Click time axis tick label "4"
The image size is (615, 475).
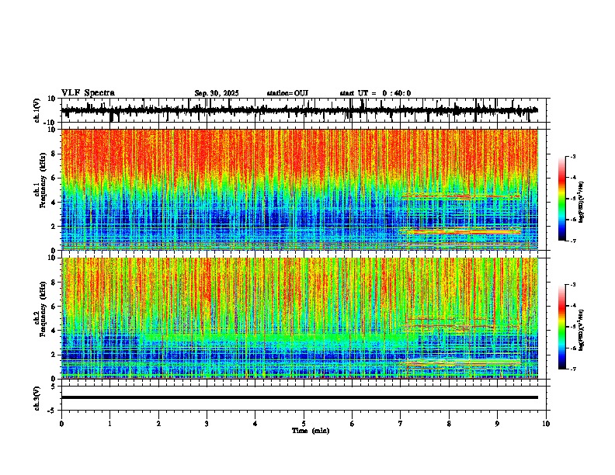click(x=255, y=424)
